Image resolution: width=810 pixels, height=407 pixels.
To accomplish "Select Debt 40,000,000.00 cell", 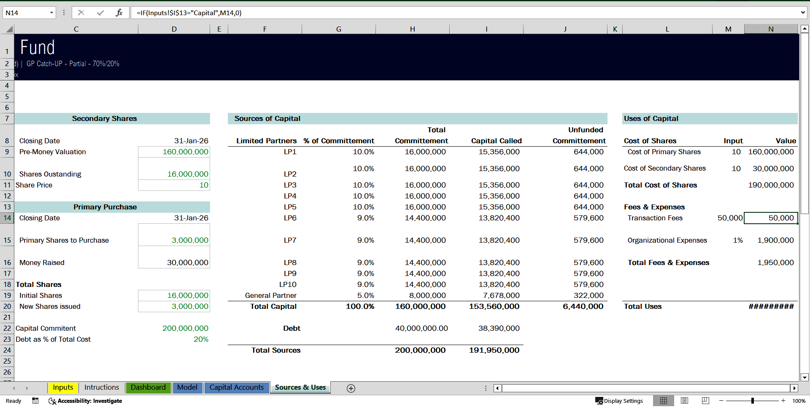I will point(413,328).
